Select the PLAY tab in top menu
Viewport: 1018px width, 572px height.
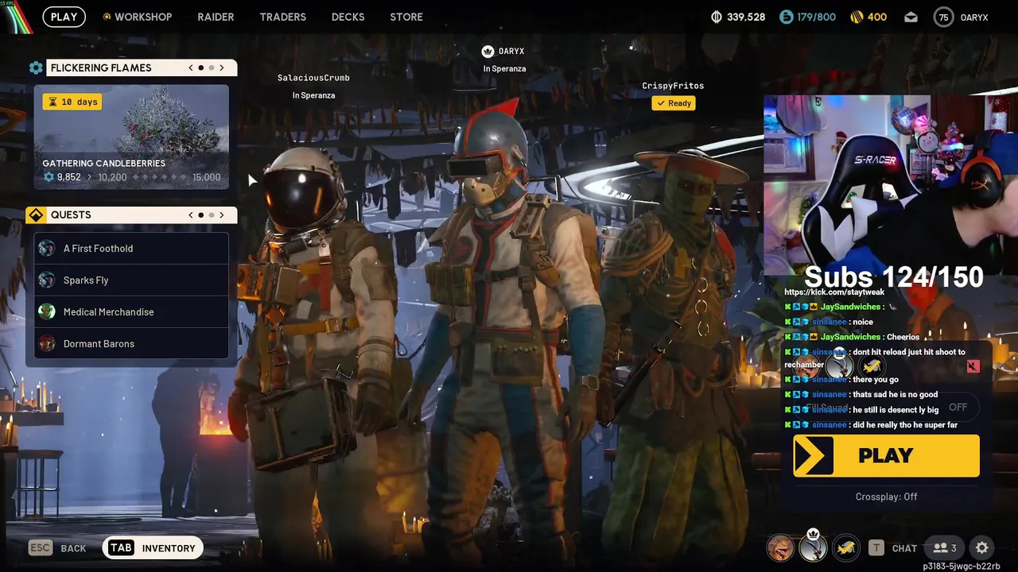pos(64,17)
